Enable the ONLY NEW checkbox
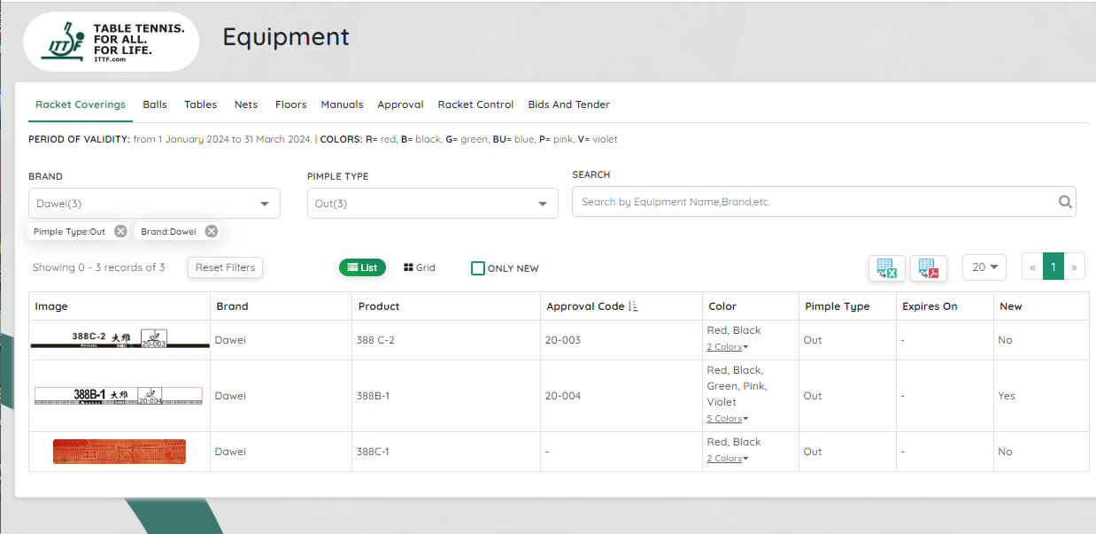 [478, 267]
